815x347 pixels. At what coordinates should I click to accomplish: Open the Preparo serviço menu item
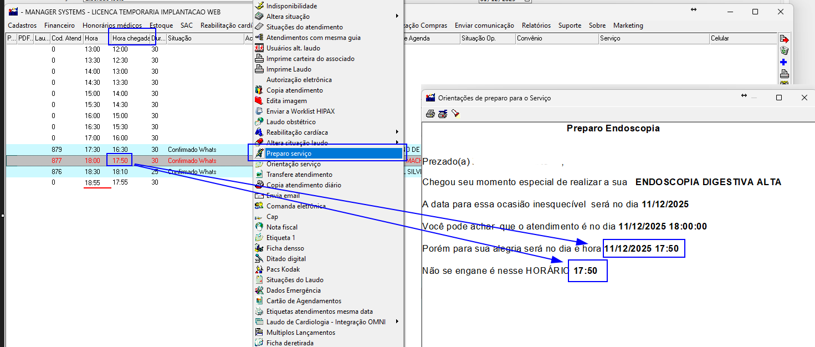288,153
